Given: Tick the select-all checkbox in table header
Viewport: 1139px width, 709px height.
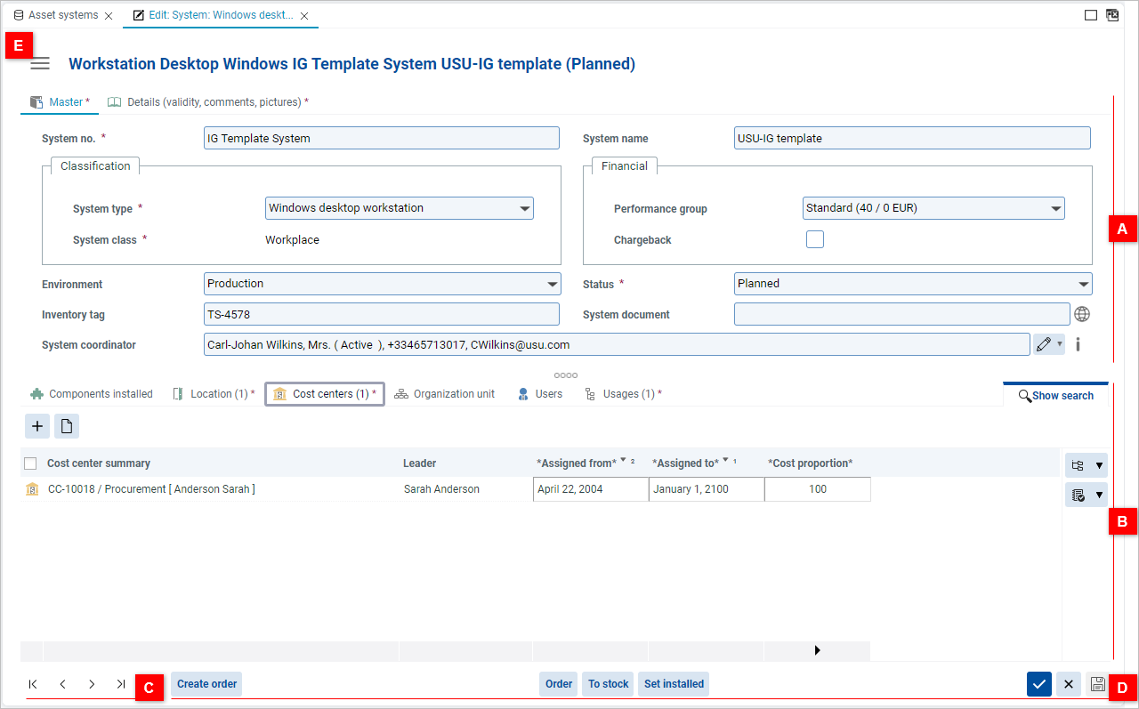Looking at the screenshot, I should pos(31,463).
